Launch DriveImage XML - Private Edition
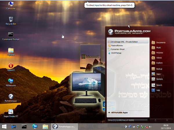 [x=128, y=42]
